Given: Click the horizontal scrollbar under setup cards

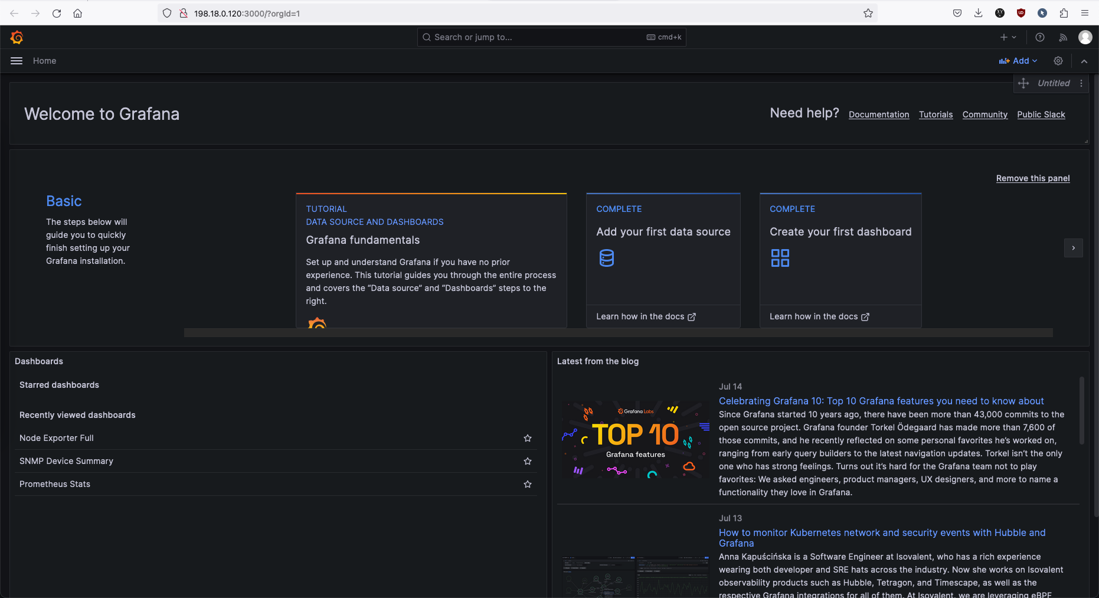Looking at the screenshot, I should tap(618, 333).
